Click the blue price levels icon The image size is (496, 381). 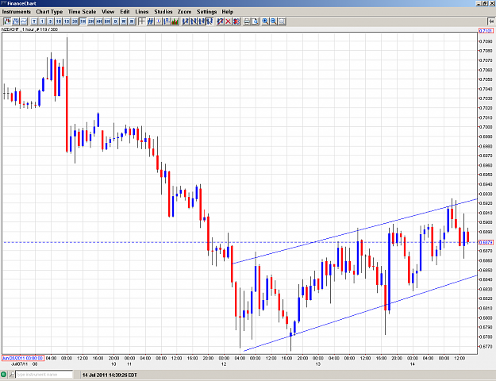pos(167,21)
